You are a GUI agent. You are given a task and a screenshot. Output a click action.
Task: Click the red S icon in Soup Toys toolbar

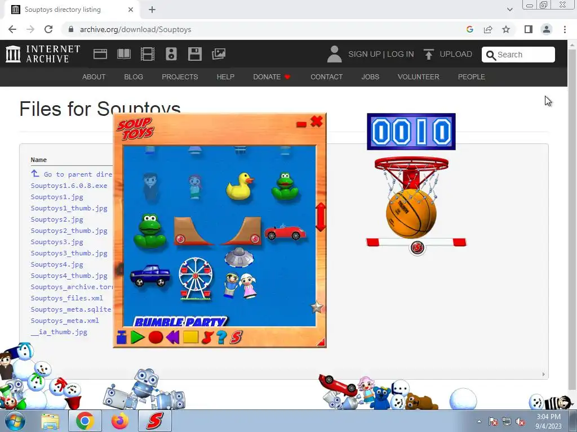(236, 337)
